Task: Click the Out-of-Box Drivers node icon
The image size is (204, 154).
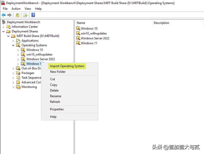Action: point(18,68)
